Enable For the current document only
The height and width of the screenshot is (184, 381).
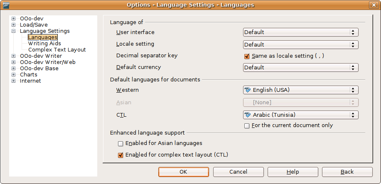[247, 125]
